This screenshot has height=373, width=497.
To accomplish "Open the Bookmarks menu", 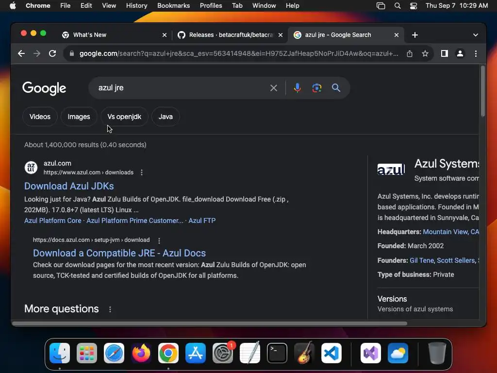I will coord(173,6).
